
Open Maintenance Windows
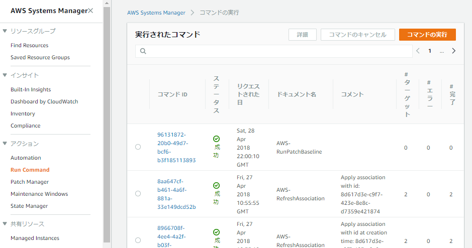[x=39, y=194]
